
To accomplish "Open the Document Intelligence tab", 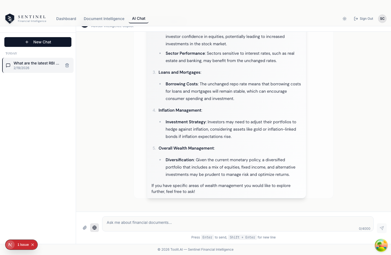I will (x=104, y=19).
